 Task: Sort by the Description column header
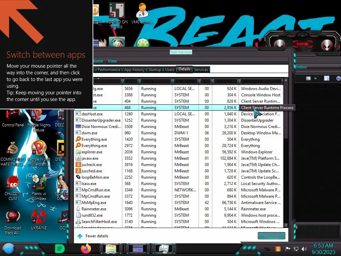pos(261,81)
